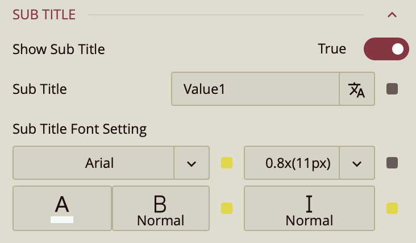The image size is (416, 243).
Task: Open the font color A button
Action: [x=62, y=204]
